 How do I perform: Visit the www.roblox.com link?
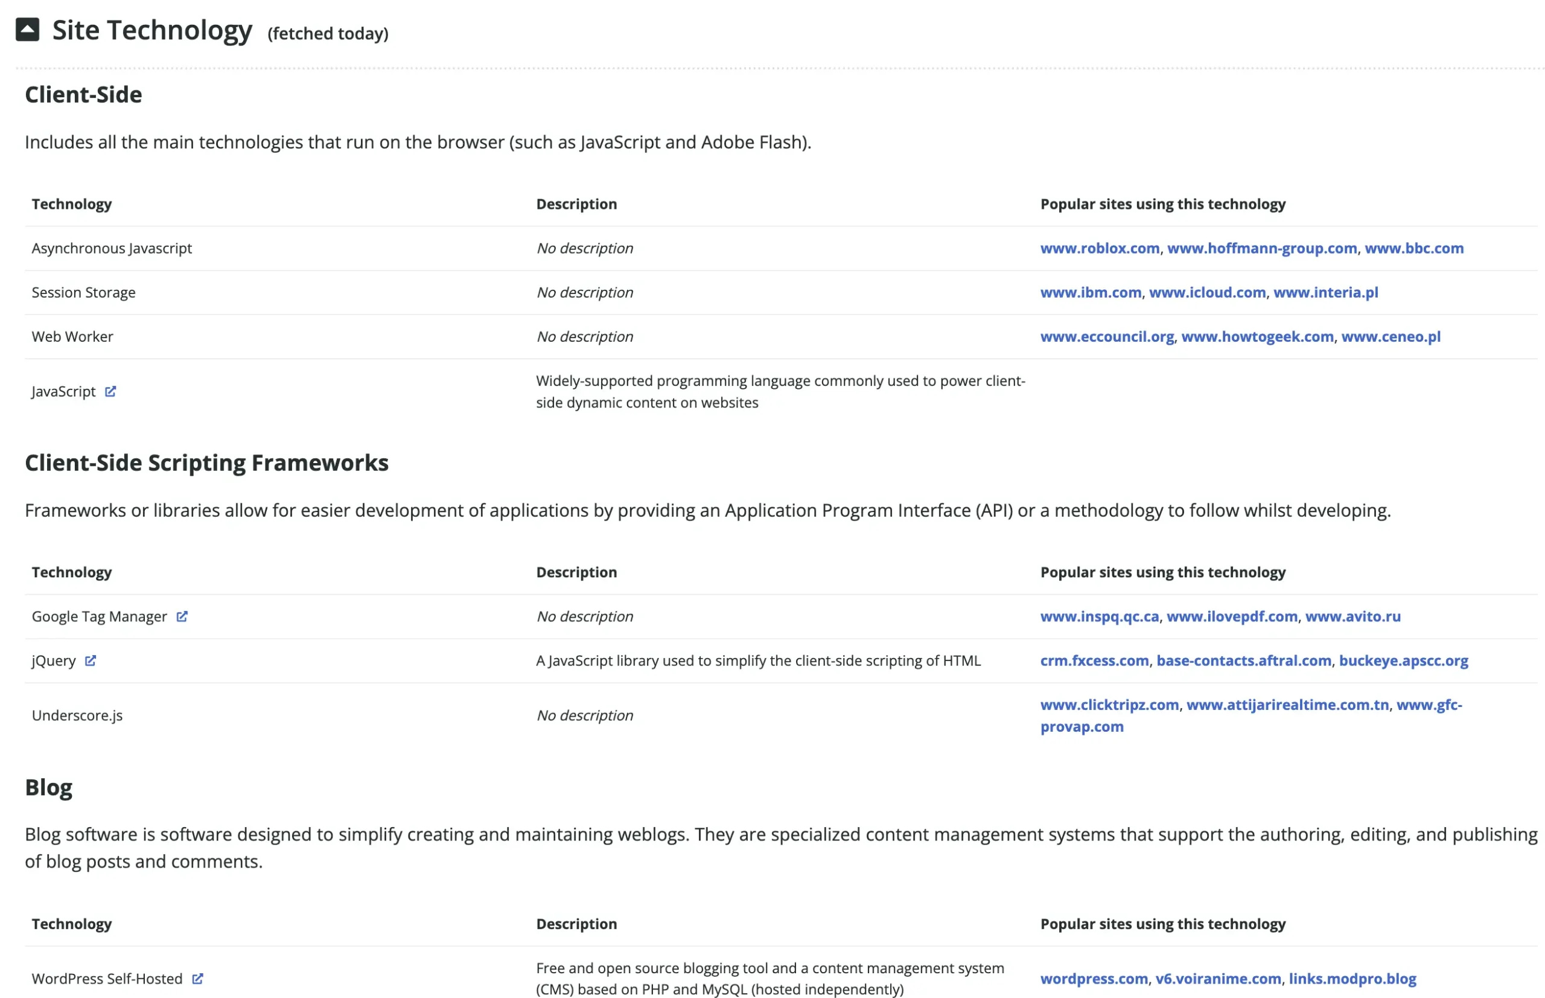[1100, 248]
